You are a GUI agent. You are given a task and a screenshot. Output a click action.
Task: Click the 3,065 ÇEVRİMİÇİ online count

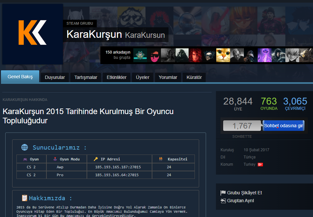tap(295, 104)
